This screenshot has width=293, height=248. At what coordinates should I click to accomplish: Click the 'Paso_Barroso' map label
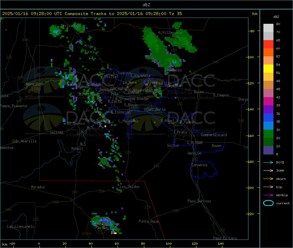(x=199, y=201)
